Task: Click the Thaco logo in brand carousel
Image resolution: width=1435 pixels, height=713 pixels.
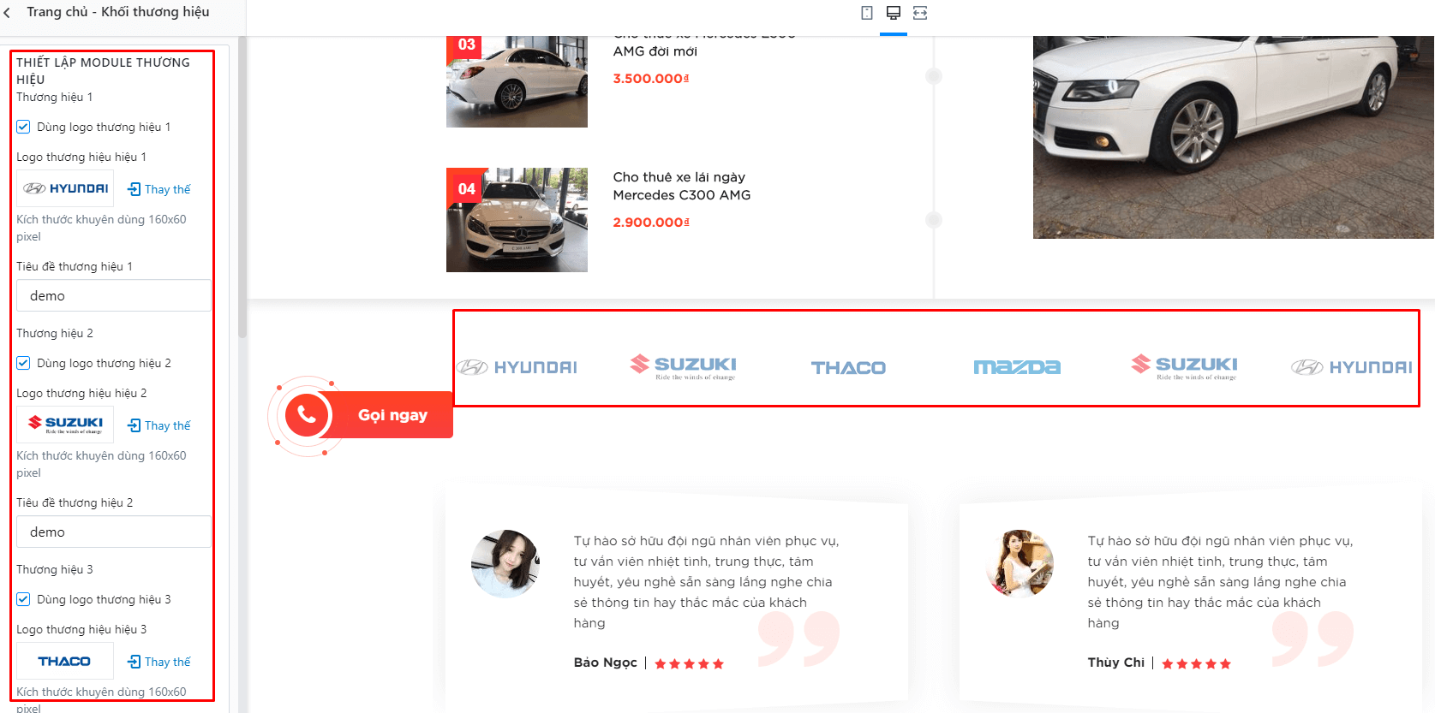Action: point(848,368)
